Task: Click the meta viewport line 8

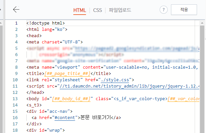Action: [x=113, y=67]
